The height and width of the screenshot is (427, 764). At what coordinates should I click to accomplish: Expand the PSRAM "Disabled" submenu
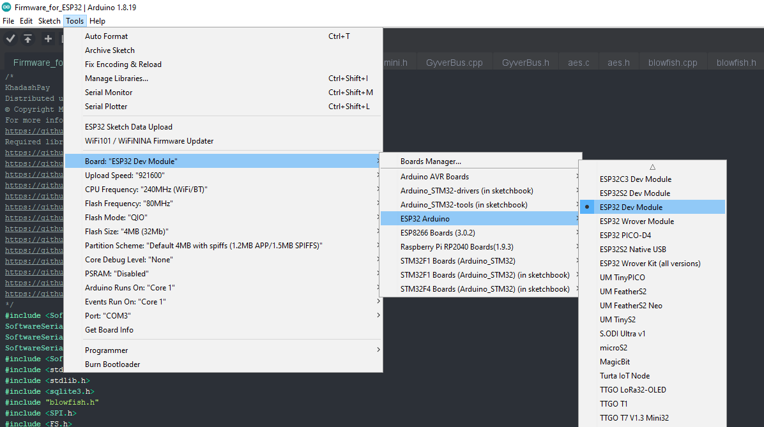224,274
